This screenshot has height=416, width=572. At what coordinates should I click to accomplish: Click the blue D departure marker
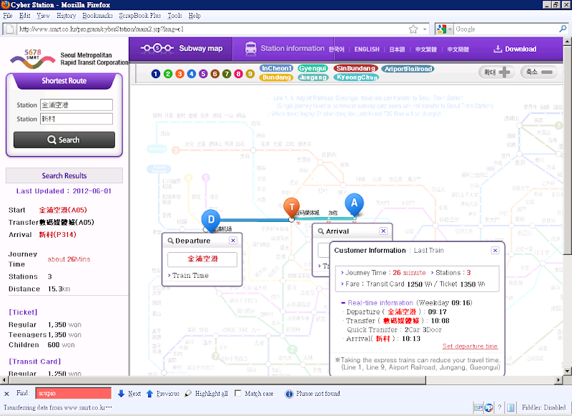click(x=211, y=221)
